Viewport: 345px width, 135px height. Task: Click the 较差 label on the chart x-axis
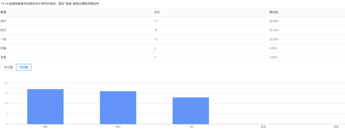pos(263,127)
